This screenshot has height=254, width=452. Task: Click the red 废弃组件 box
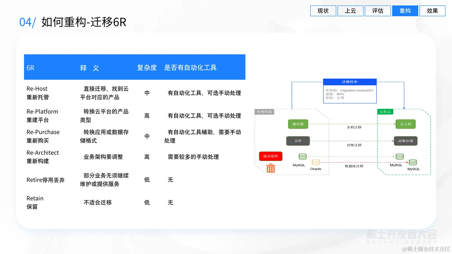[x=271, y=156]
